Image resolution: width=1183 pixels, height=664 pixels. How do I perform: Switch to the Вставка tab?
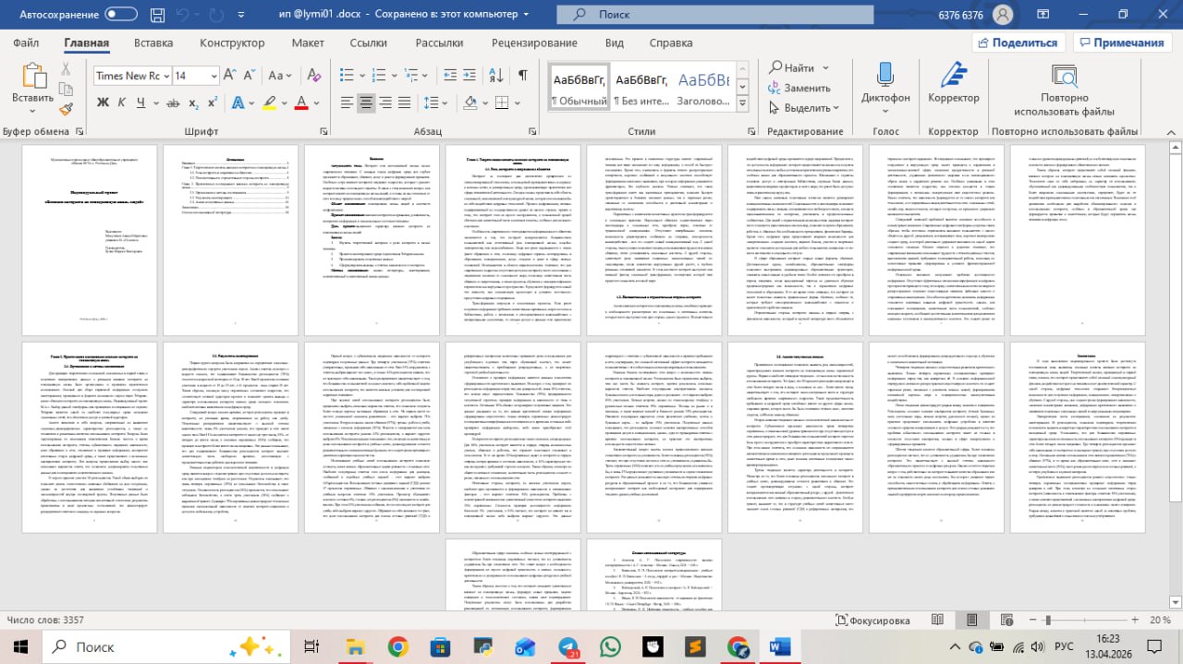pyautogui.click(x=153, y=42)
